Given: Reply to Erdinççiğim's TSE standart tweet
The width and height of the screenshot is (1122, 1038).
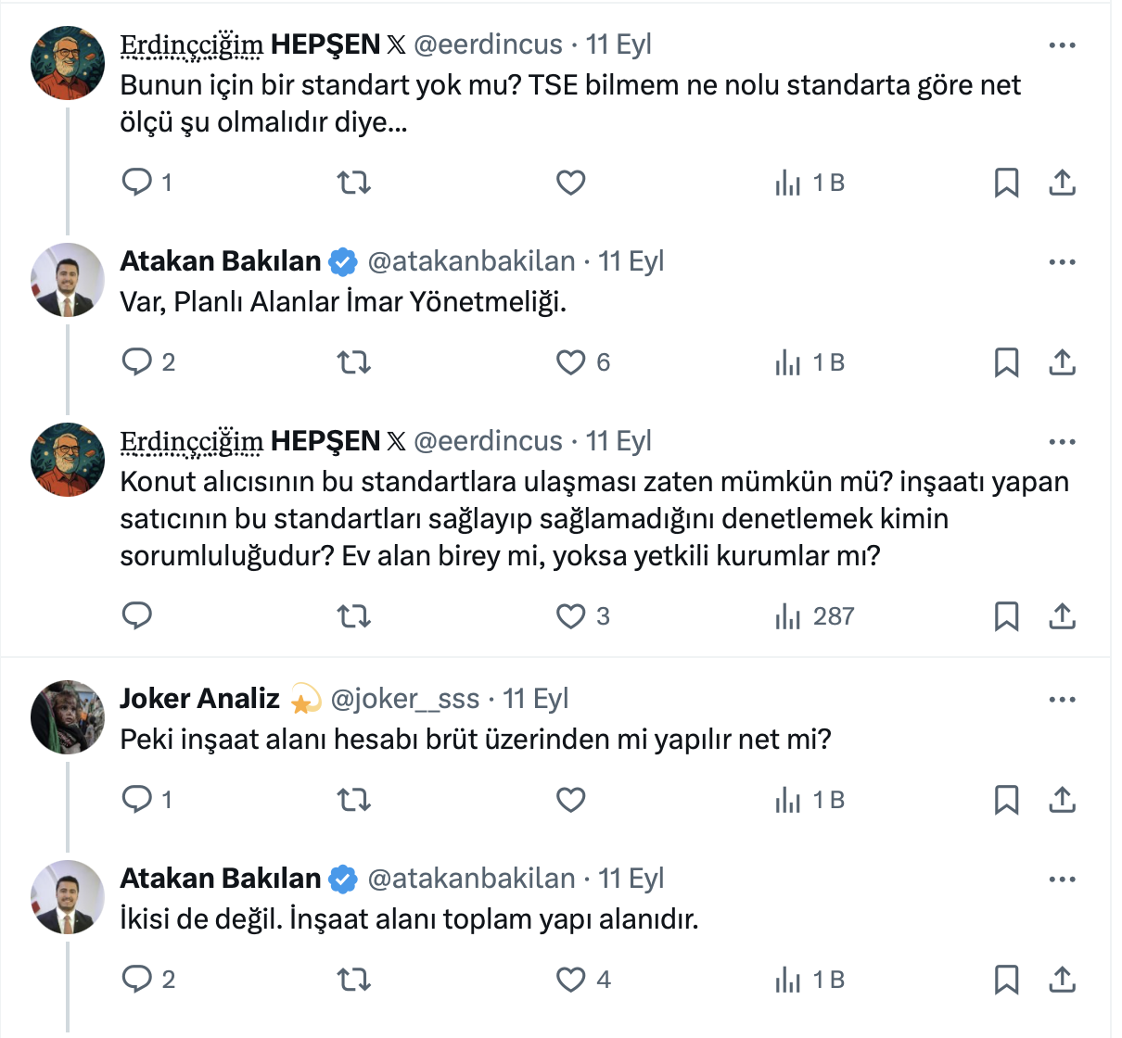Looking at the screenshot, I should (x=137, y=183).
